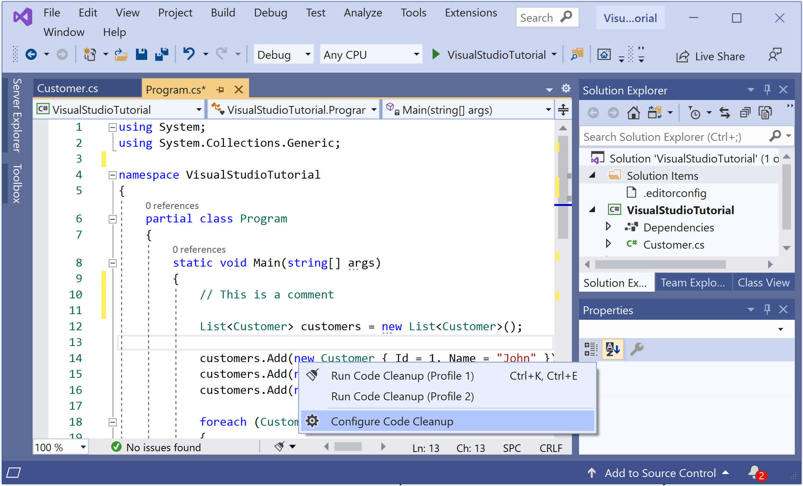
Task: Toggle pin on Program.cs tab
Action: 220,89
